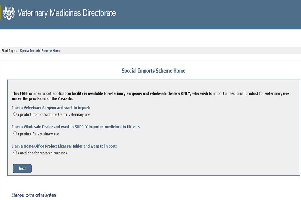Click the 'Special Imports Scheme Home' breadcrumb
The width and height of the screenshot is (301, 200).
coord(40,51)
